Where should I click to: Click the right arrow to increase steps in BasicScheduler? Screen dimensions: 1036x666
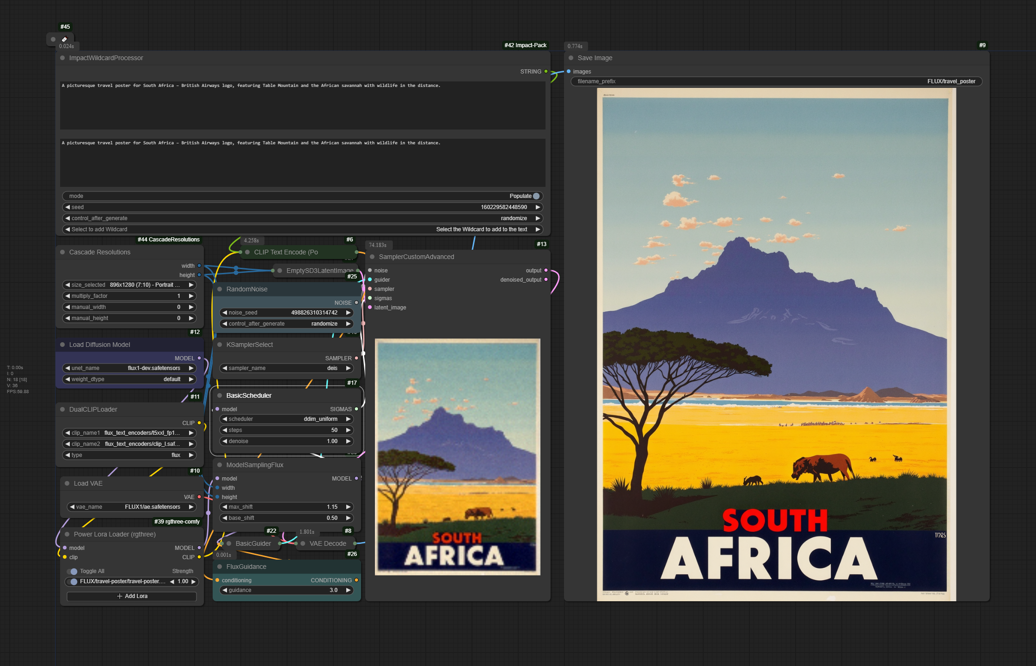tap(348, 430)
